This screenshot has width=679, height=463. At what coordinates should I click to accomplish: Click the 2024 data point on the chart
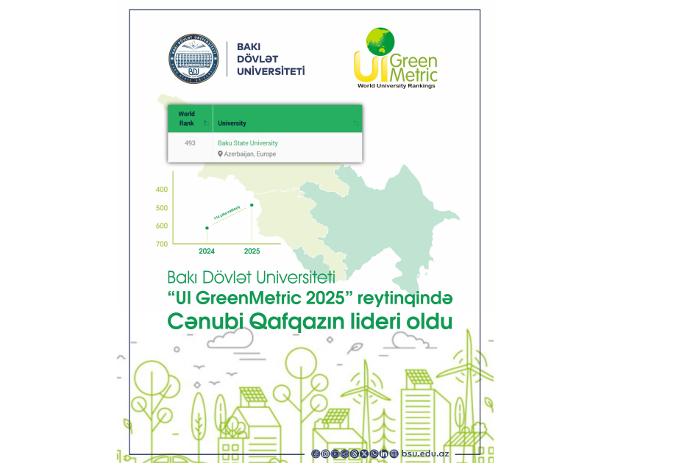point(207,228)
